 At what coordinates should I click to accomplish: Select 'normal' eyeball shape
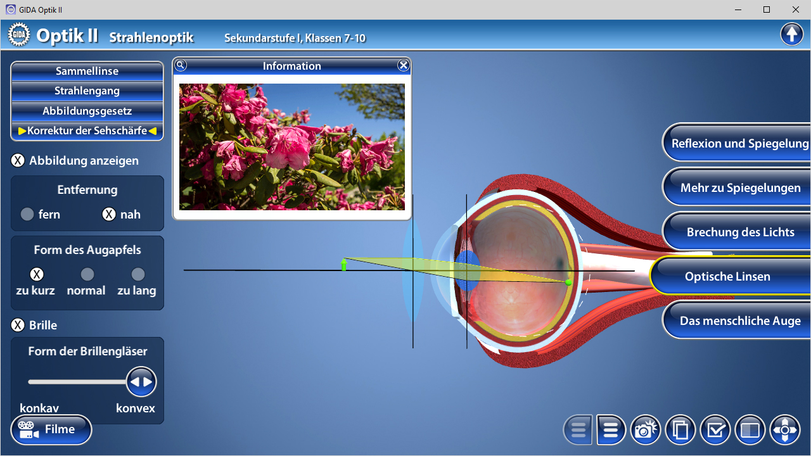coord(87,274)
